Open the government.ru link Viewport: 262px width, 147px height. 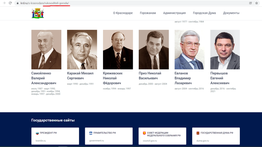click(x=96, y=141)
